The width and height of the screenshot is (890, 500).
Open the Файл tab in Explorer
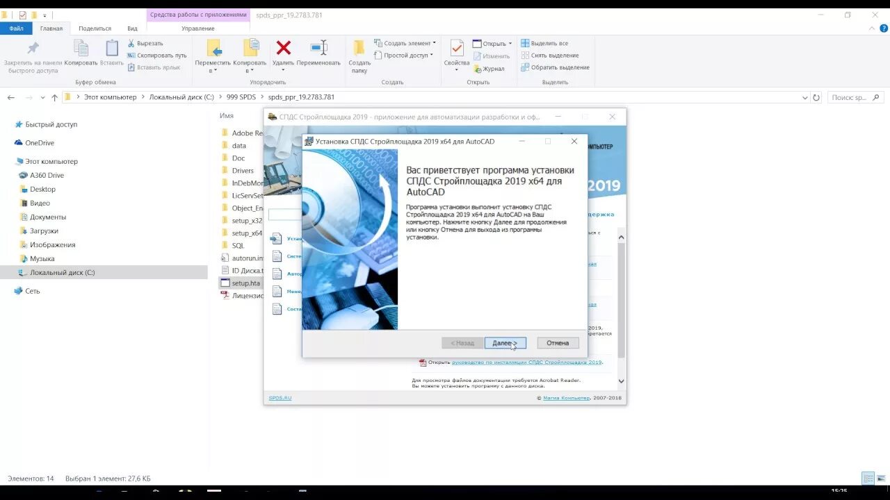[x=16, y=28]
